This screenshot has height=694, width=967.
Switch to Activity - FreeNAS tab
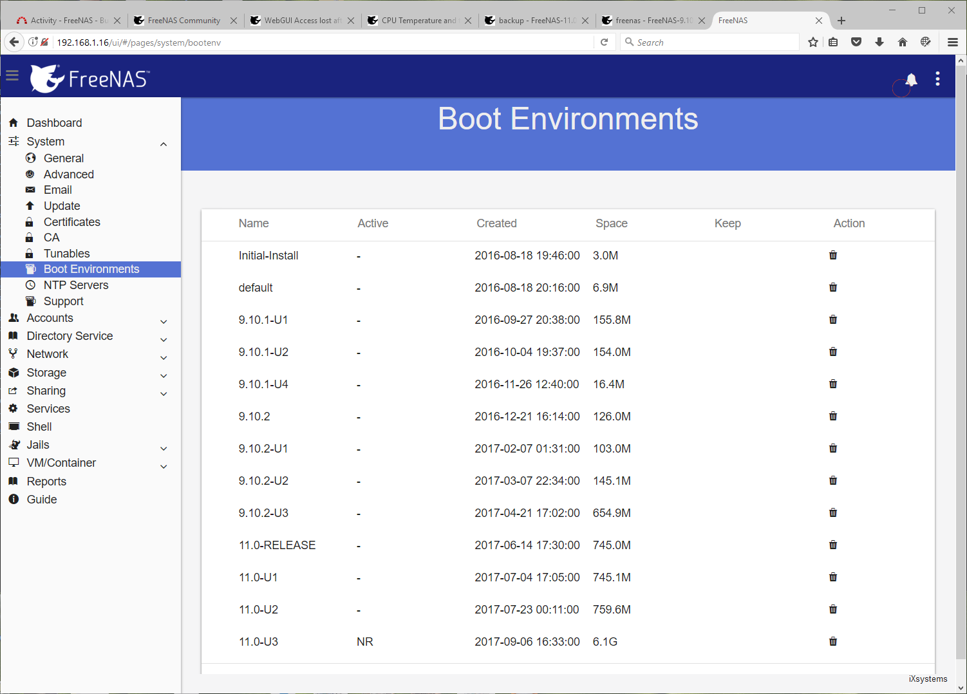point(67,21)
